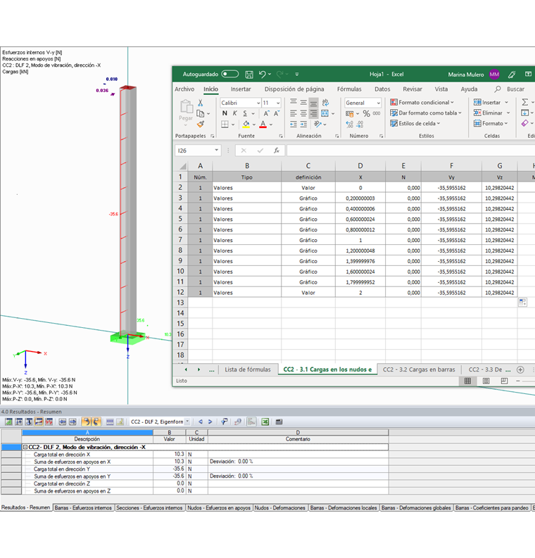Image resolution: width=535 pixels, height=558 pixels.
Task: Toggle italic formatting (K)
Action: click(235, 113)
